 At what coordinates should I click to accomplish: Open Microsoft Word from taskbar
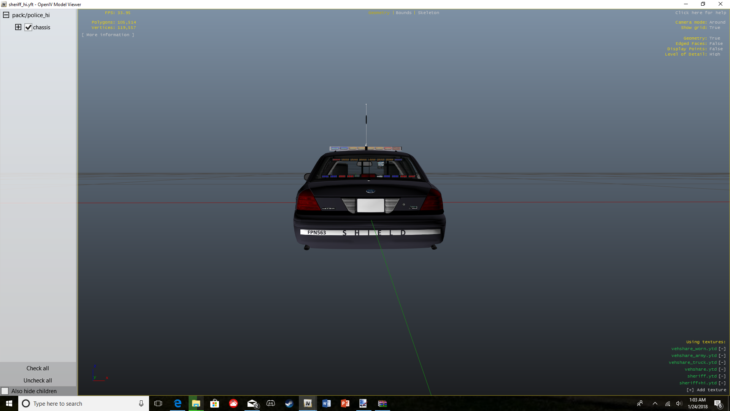[326, 403]
